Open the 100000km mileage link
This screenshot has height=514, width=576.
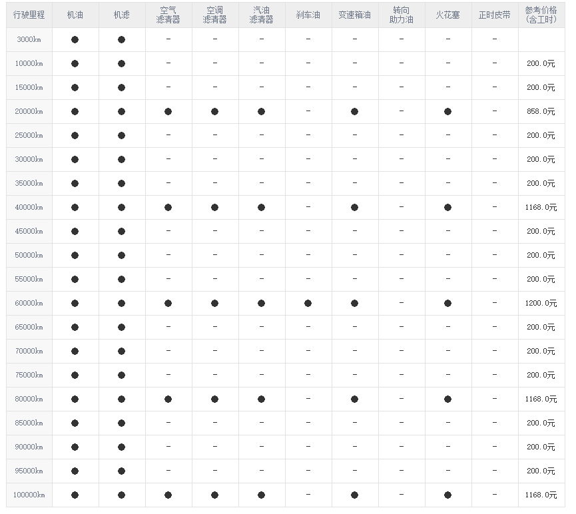pos(28,495)
